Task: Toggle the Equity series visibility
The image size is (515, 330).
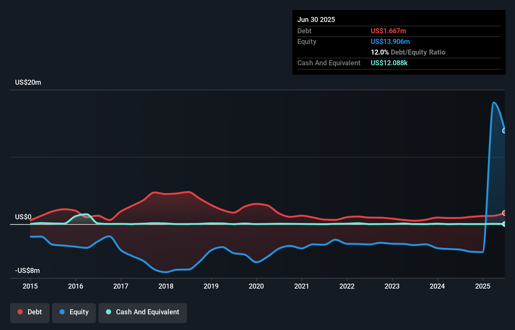Action: click(74, 312)
